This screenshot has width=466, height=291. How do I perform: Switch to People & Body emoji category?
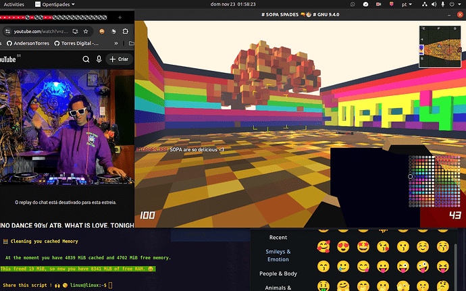278,274
